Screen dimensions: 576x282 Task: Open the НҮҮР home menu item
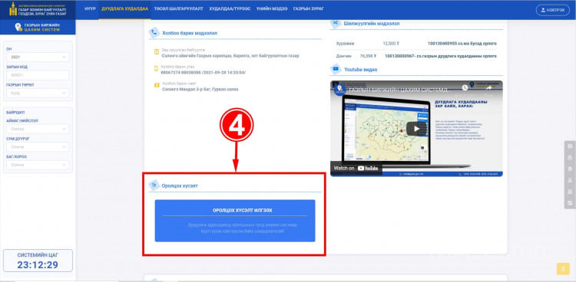click(90, 8)
